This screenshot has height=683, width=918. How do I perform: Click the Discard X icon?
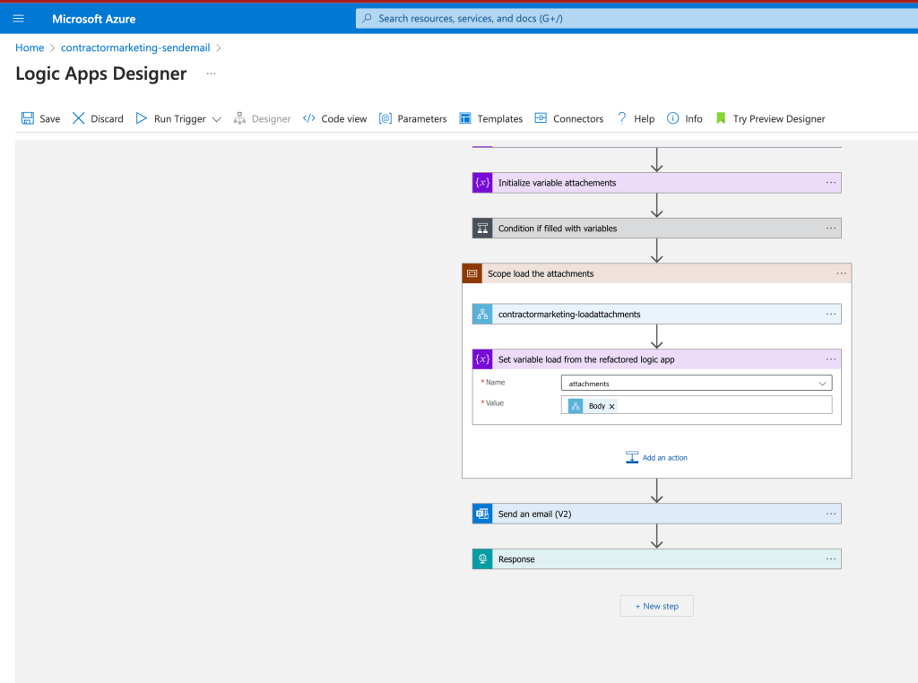(79, 118)
